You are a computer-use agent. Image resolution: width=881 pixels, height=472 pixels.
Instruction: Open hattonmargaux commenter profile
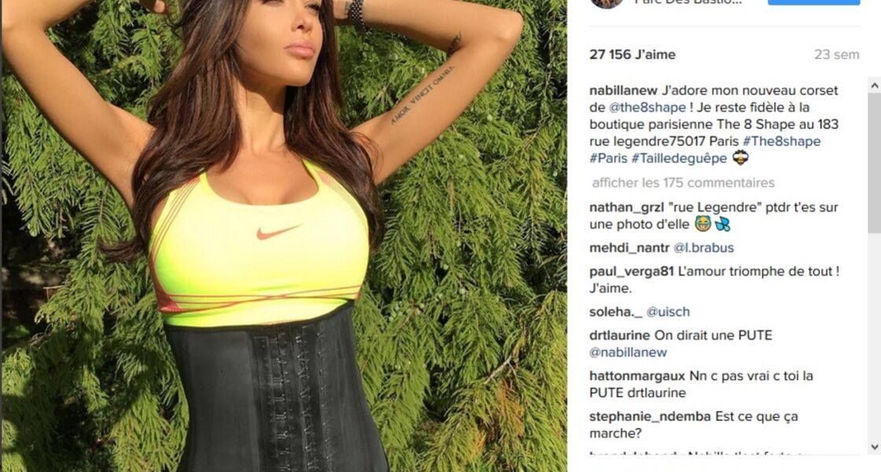637,376
